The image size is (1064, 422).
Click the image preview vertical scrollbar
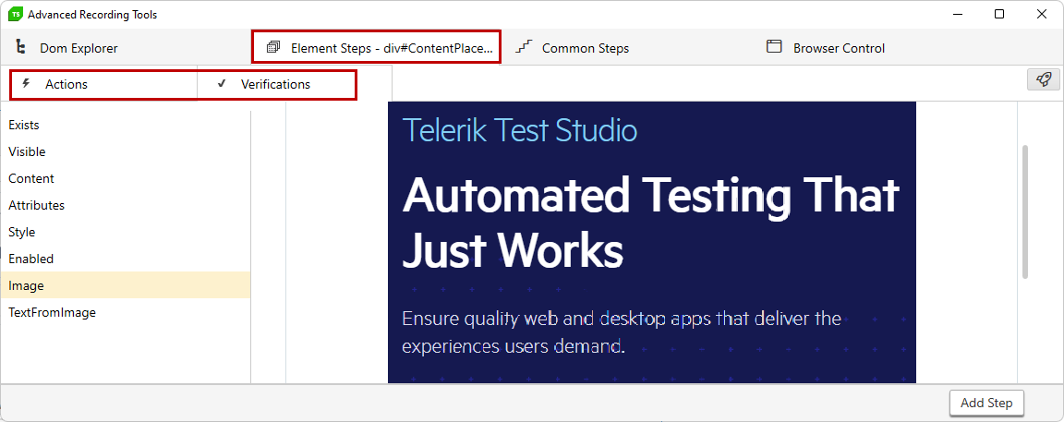[1025, 211]
